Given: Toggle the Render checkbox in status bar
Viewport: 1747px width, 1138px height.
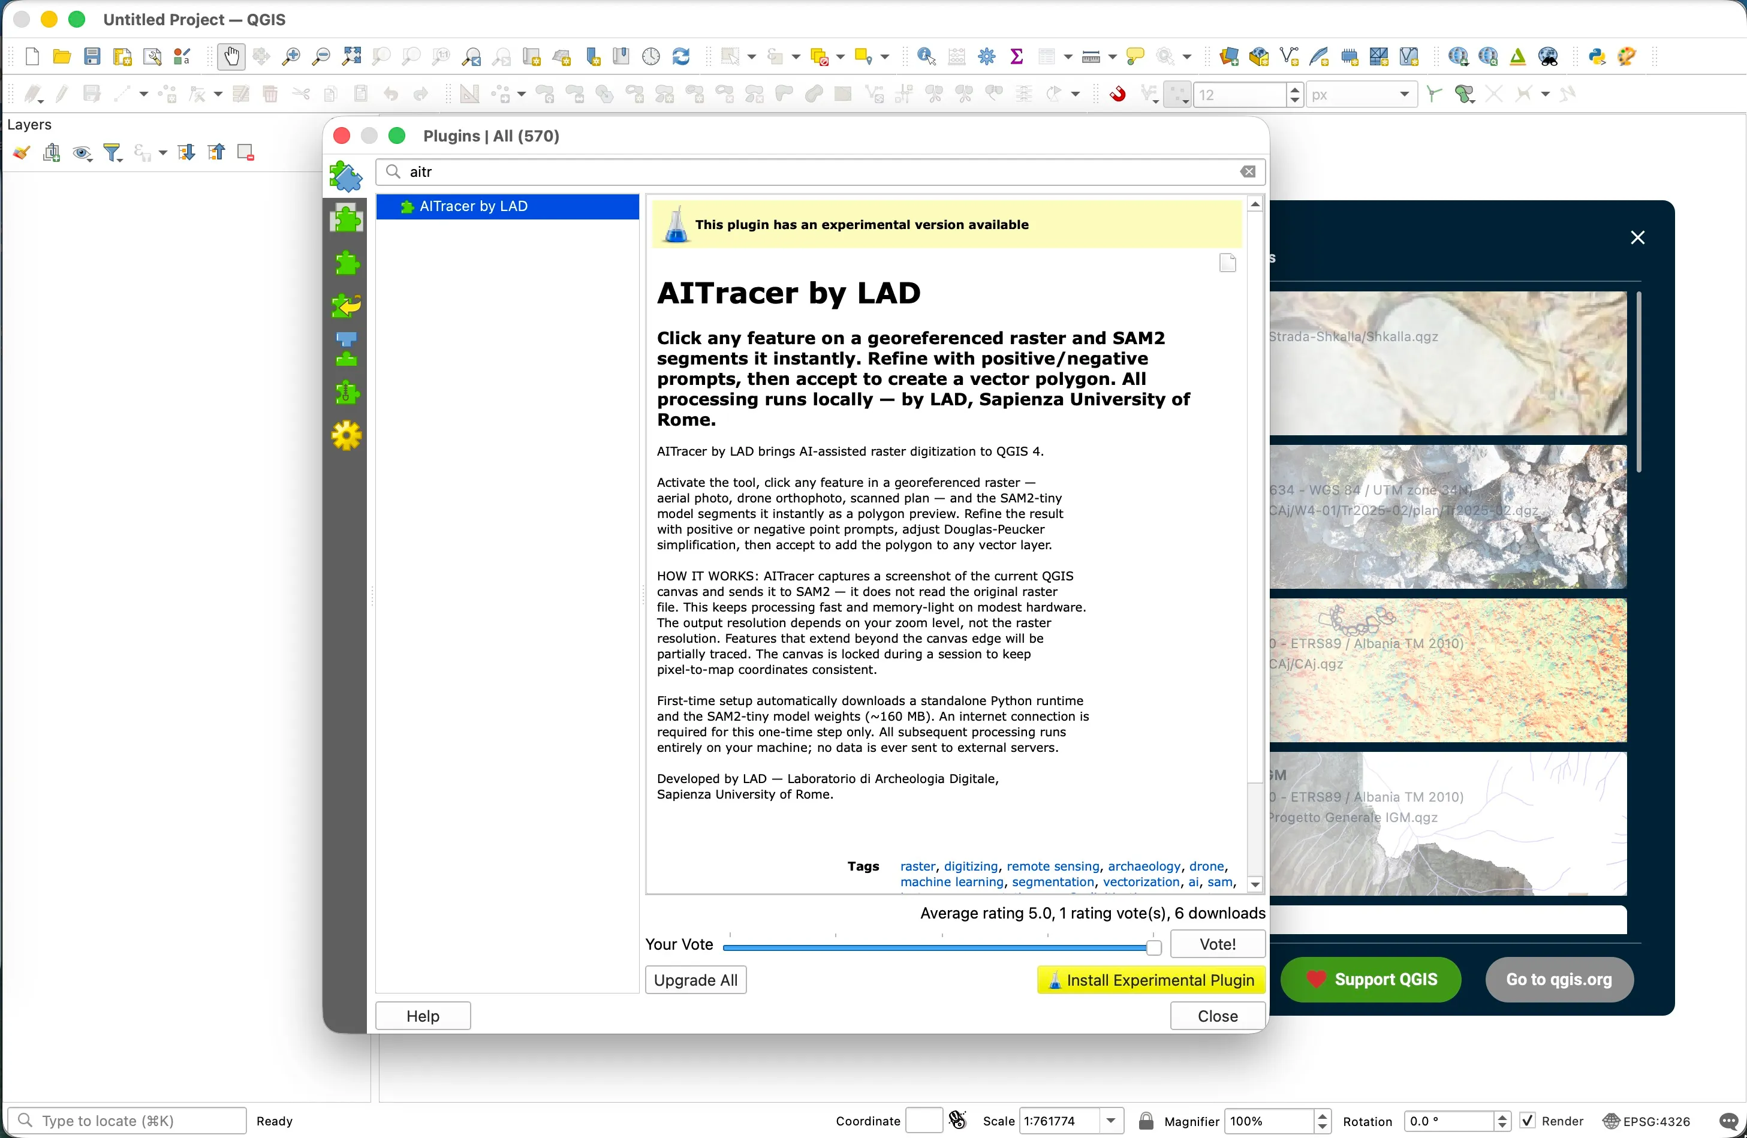Looking at the screenshot, I should (x=1528, y=1121).
